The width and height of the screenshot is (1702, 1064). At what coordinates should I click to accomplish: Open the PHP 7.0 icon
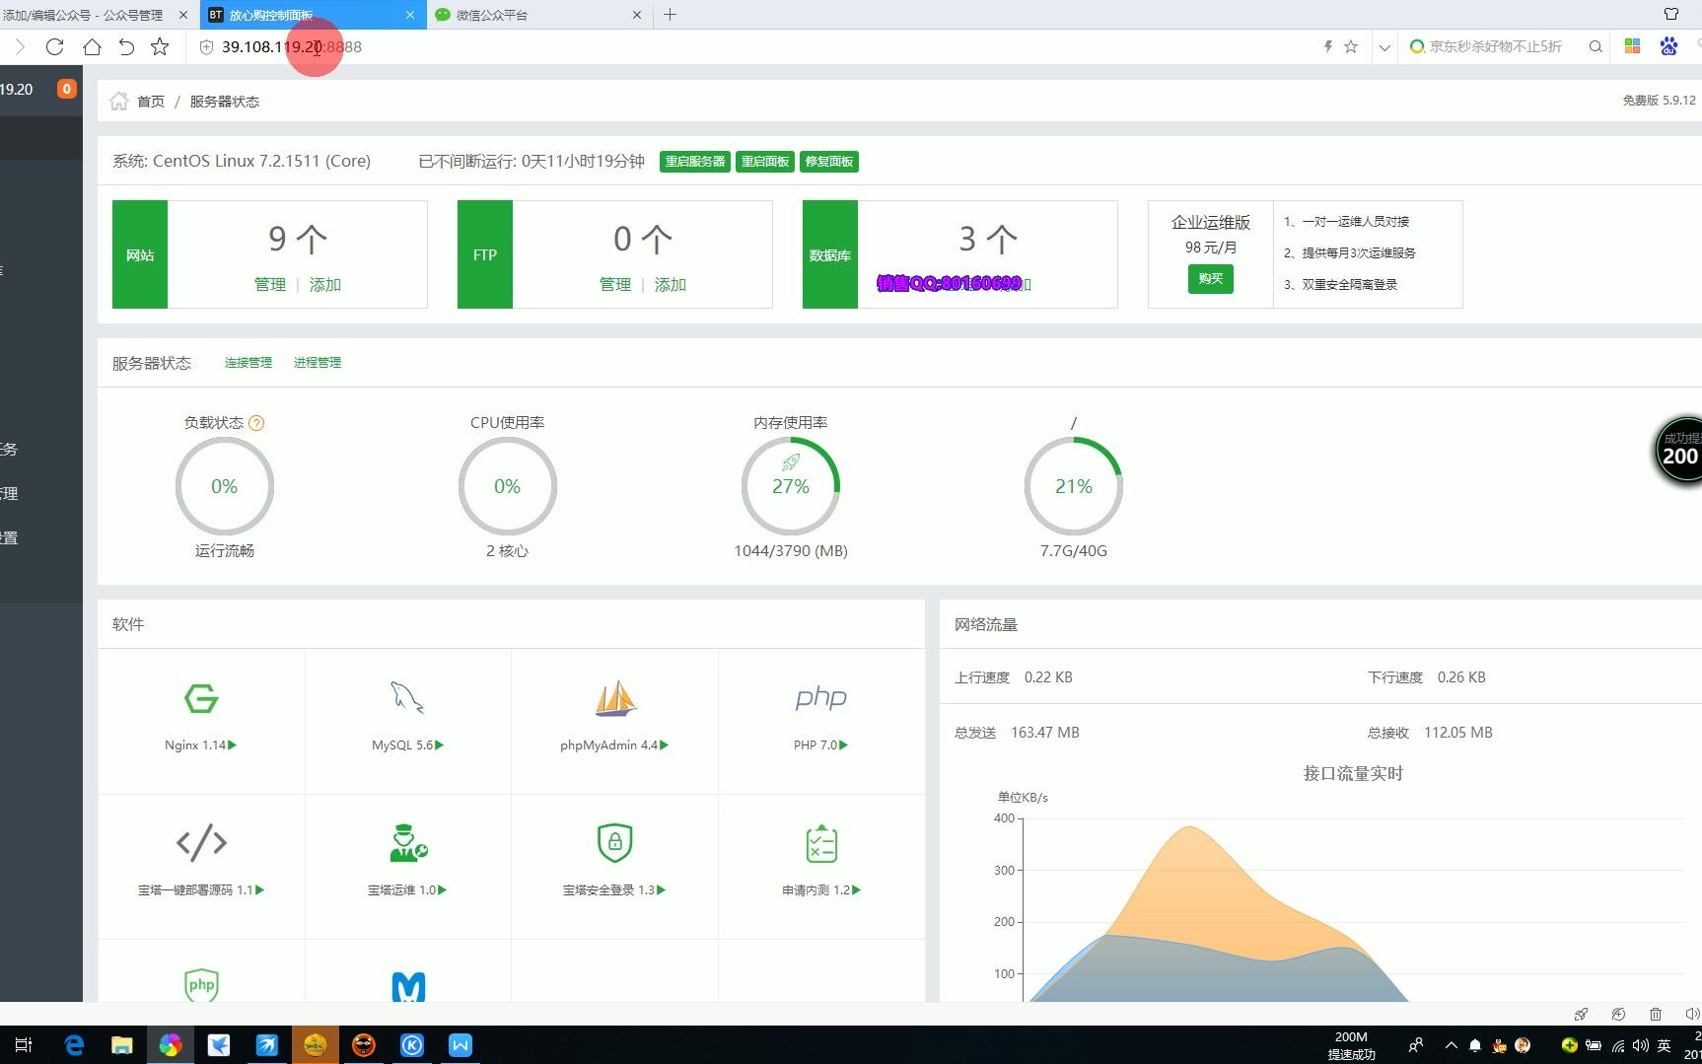[x=820, y=698]
